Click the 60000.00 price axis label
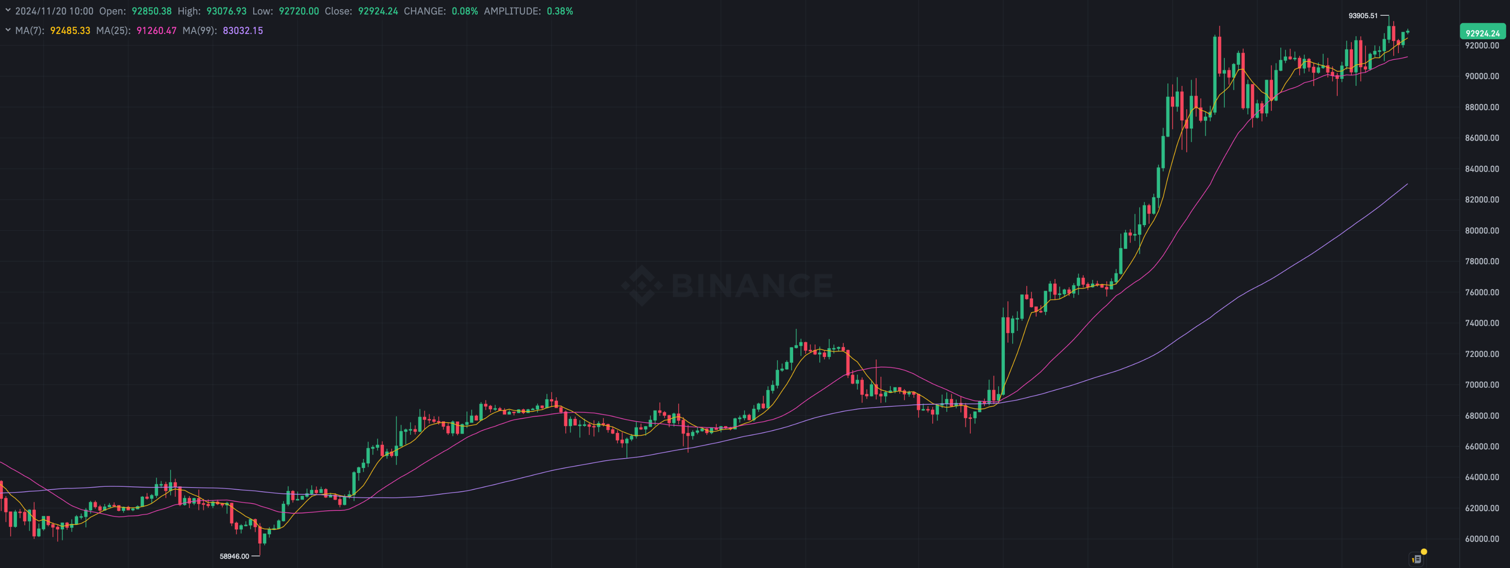 (1482, 539)
